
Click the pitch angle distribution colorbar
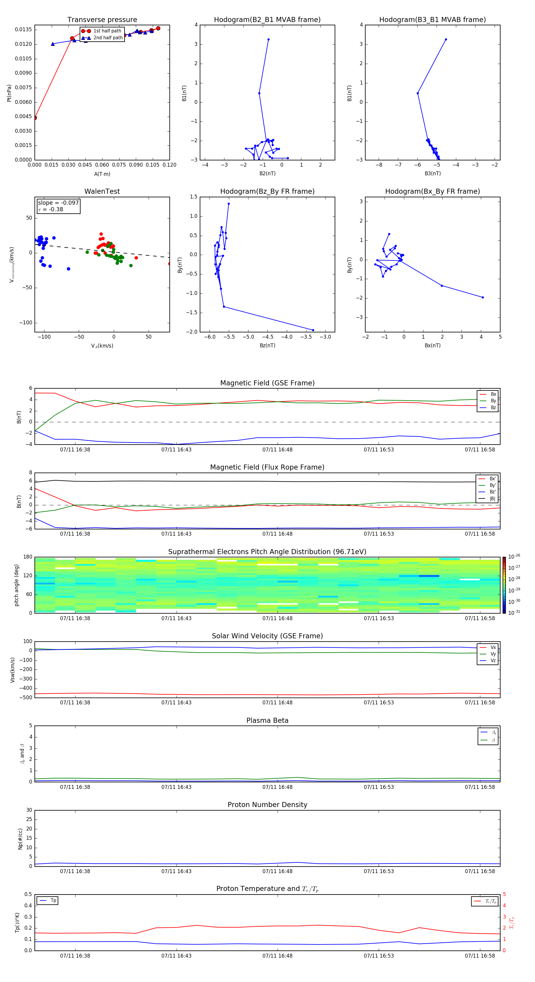click(504, 585)
